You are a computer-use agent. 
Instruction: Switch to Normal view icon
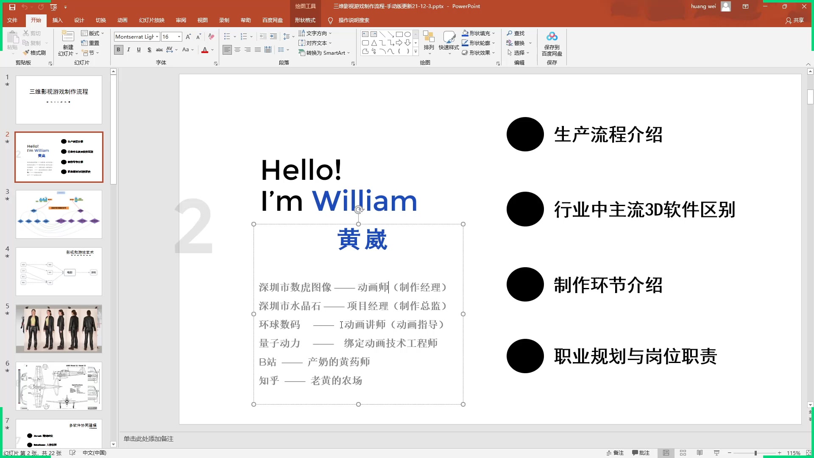[666, 452]
